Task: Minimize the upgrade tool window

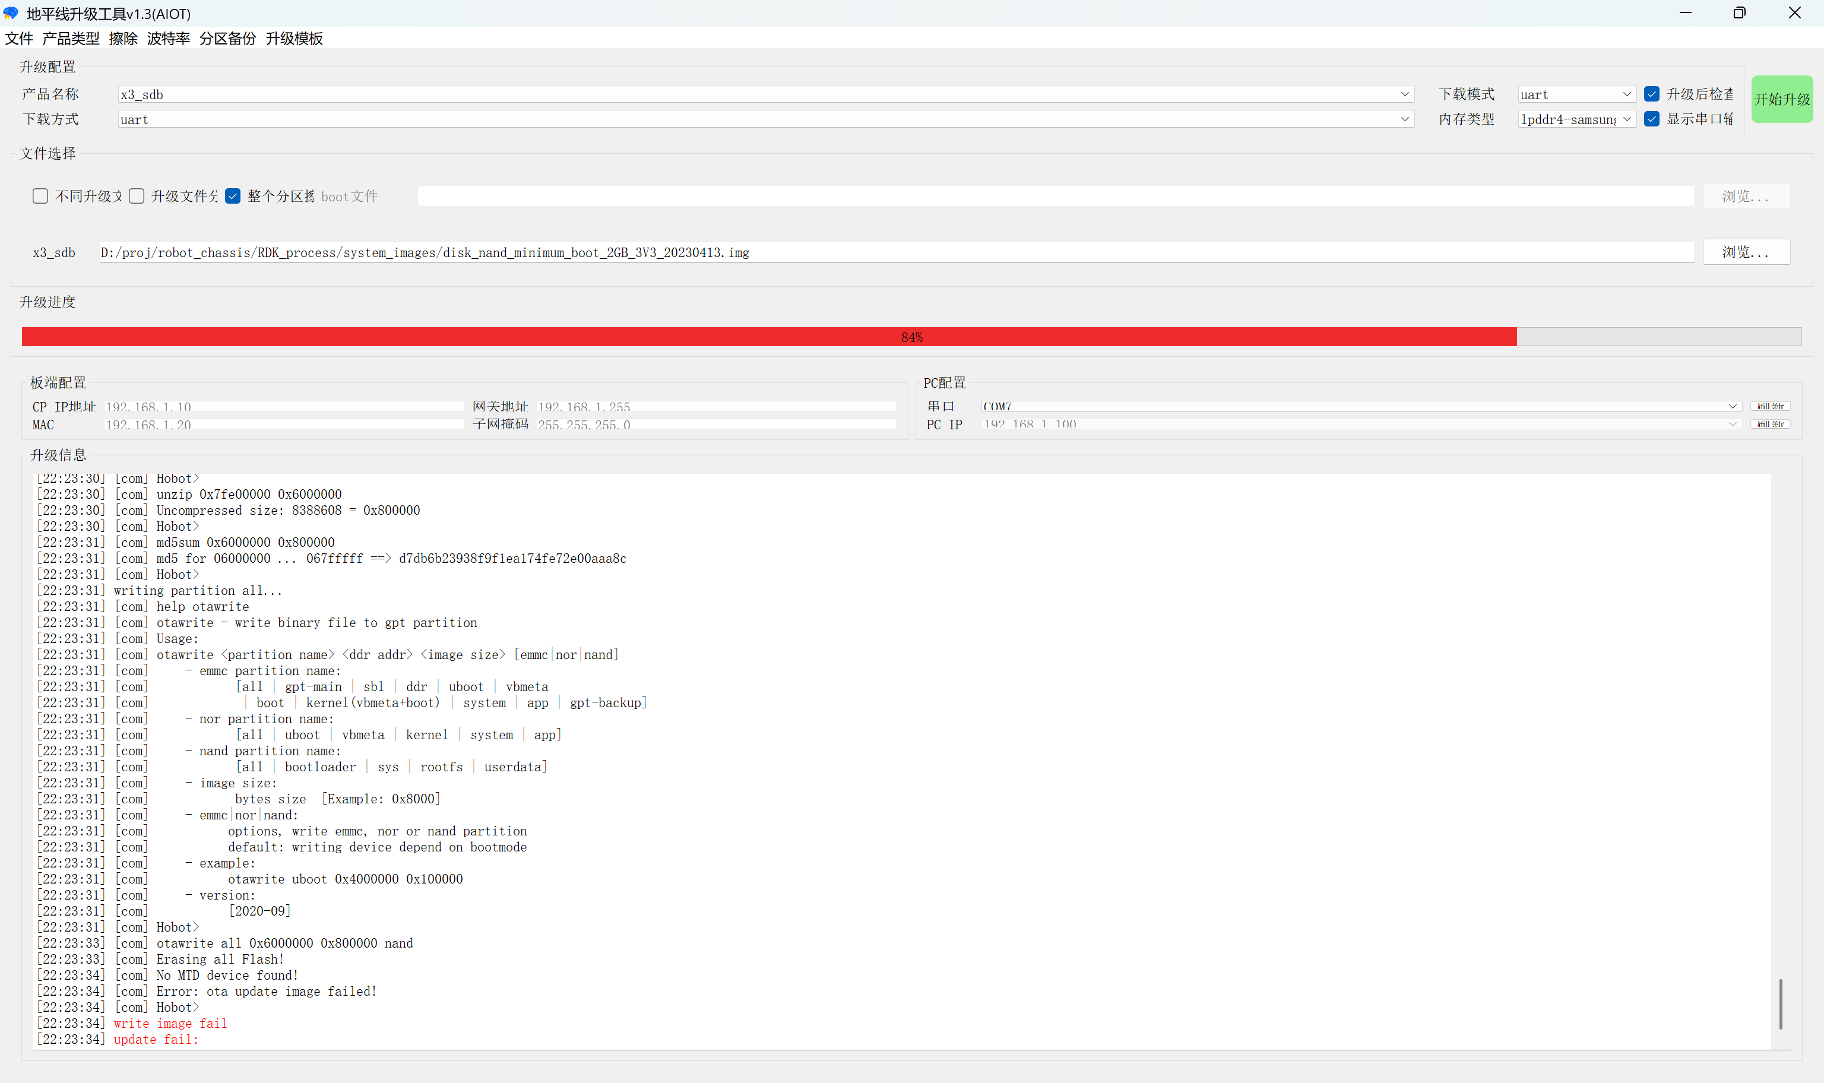Action: tap(1684, 13)
